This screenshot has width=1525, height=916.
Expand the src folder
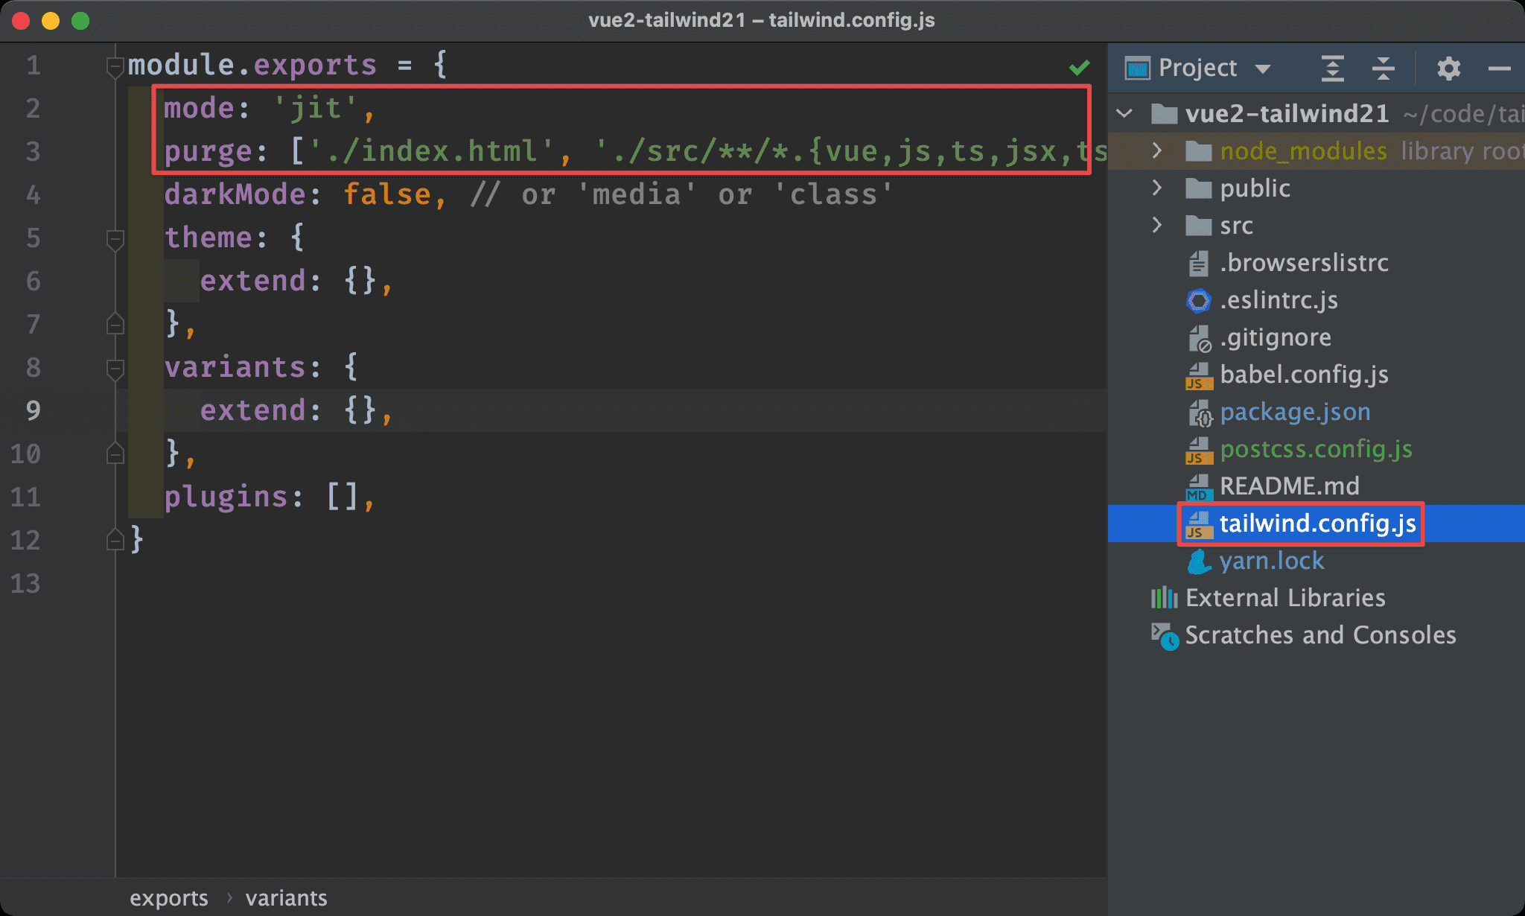pyautogui.click(x=1157, y=225)
